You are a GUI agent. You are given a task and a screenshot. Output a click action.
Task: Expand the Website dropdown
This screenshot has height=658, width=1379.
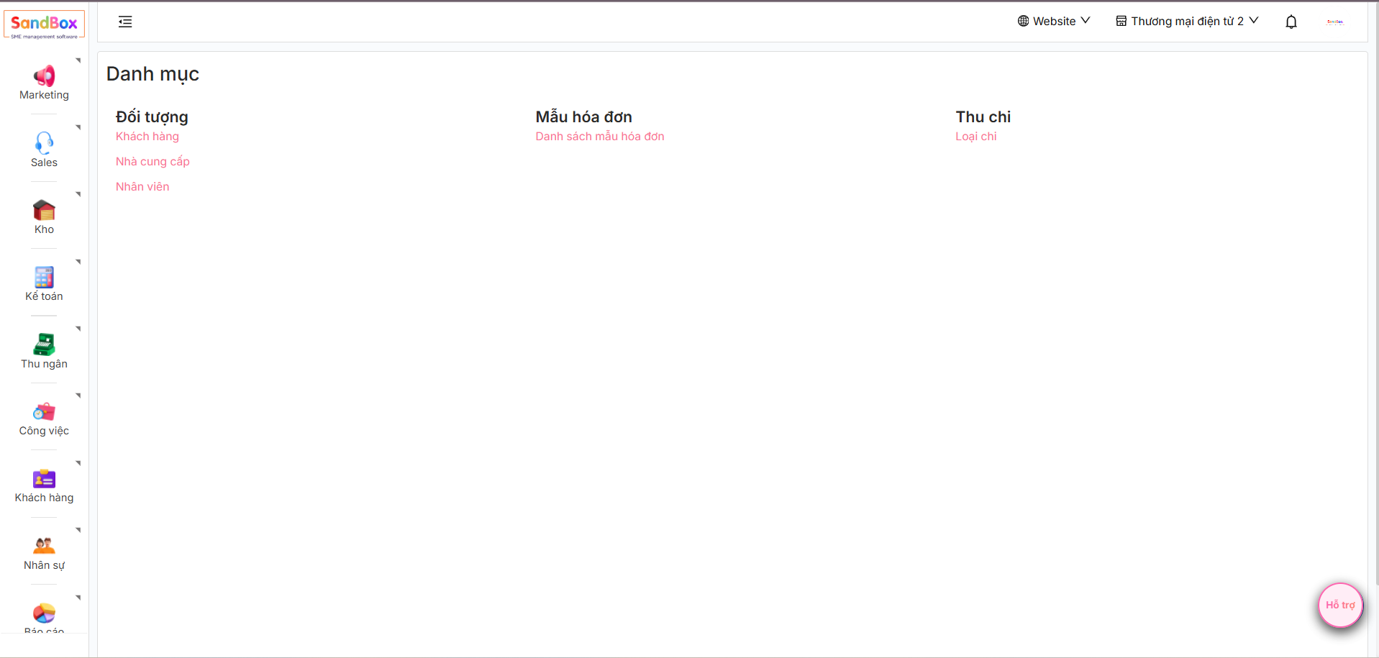1054,22
